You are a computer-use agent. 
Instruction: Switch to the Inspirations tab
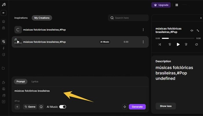click(21, 18)
